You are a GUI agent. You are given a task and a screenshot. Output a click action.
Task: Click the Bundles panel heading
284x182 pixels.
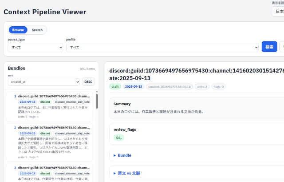pyautogui.click(x=16, y=68)
